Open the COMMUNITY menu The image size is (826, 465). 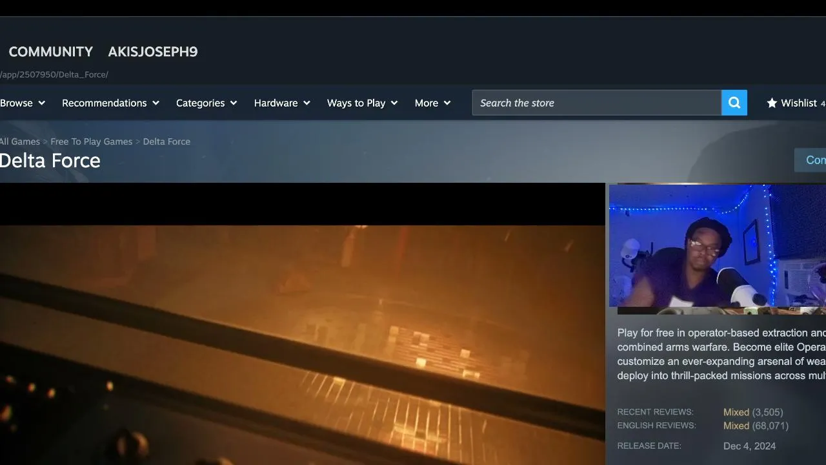[x=51, y=52]
